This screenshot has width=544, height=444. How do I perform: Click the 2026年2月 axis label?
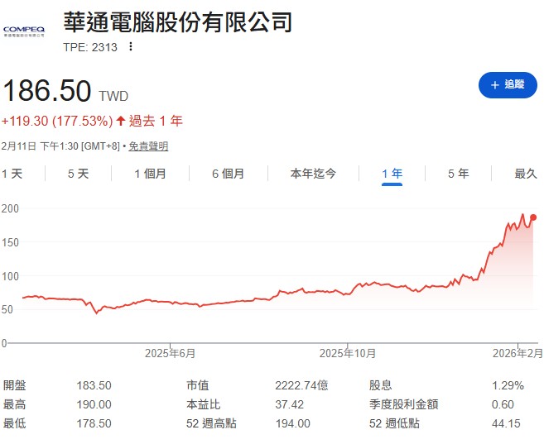[518, 353]
